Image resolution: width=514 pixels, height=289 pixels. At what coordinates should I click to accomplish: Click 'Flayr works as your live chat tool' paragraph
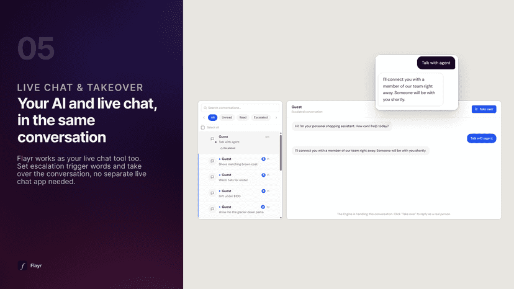(81, 170)
